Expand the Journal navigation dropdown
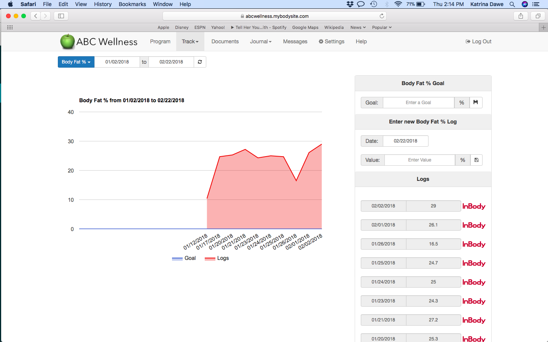548x342 pixels. pos(261,41)
